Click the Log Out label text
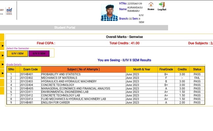The width and height of the screenshot is (213, 131). pos(162,10)
